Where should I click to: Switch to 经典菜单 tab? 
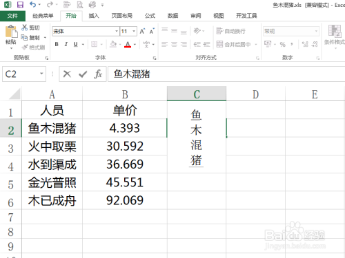click(x=43, y=16)
